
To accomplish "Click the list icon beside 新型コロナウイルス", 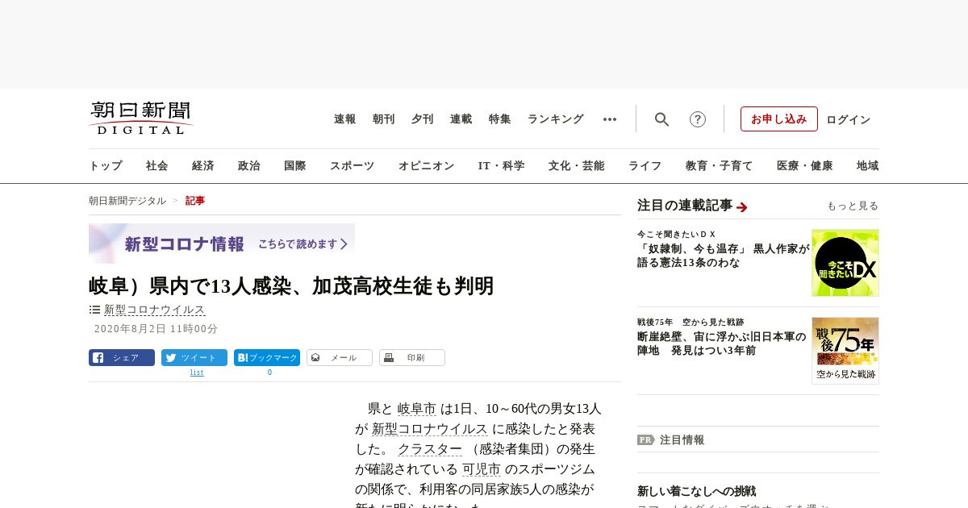I will (94, 310).
